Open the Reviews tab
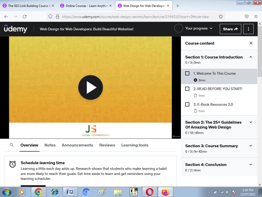The image size is (262, 197). tap(107, 145)
